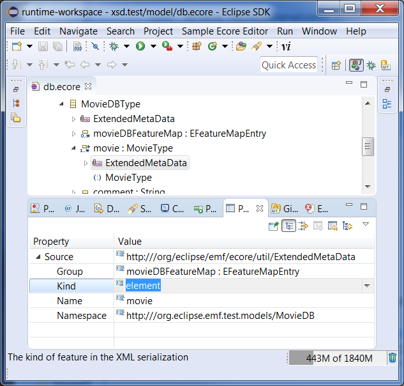Expand the movieDBFeatureMap node
The width and height of the screenshot is (404, 386).
pyautogui.click(x=73, y=134)
